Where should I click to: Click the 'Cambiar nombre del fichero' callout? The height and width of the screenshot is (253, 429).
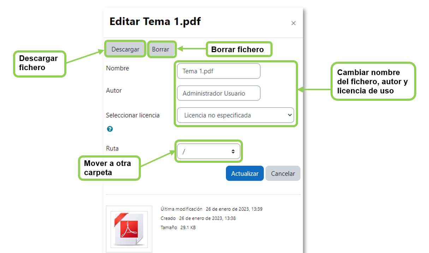coord(373,81)
